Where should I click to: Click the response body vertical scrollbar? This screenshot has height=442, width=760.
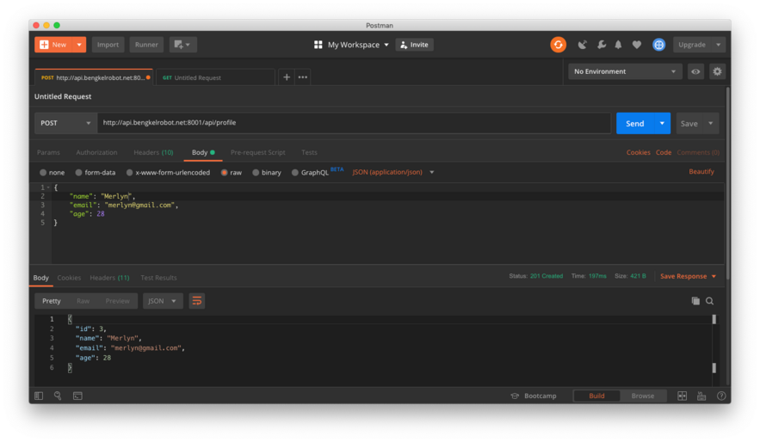(714, 343)
